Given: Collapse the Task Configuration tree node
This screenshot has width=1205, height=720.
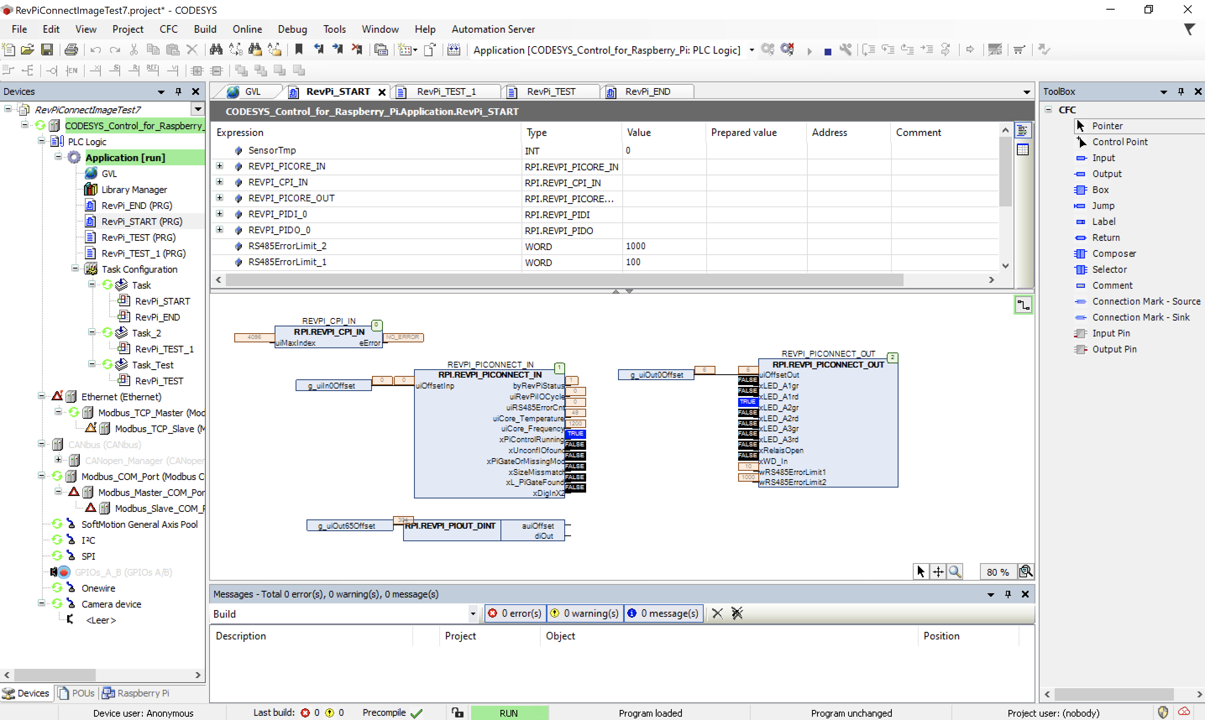Looking at the screenshot, I should (75, 269).
